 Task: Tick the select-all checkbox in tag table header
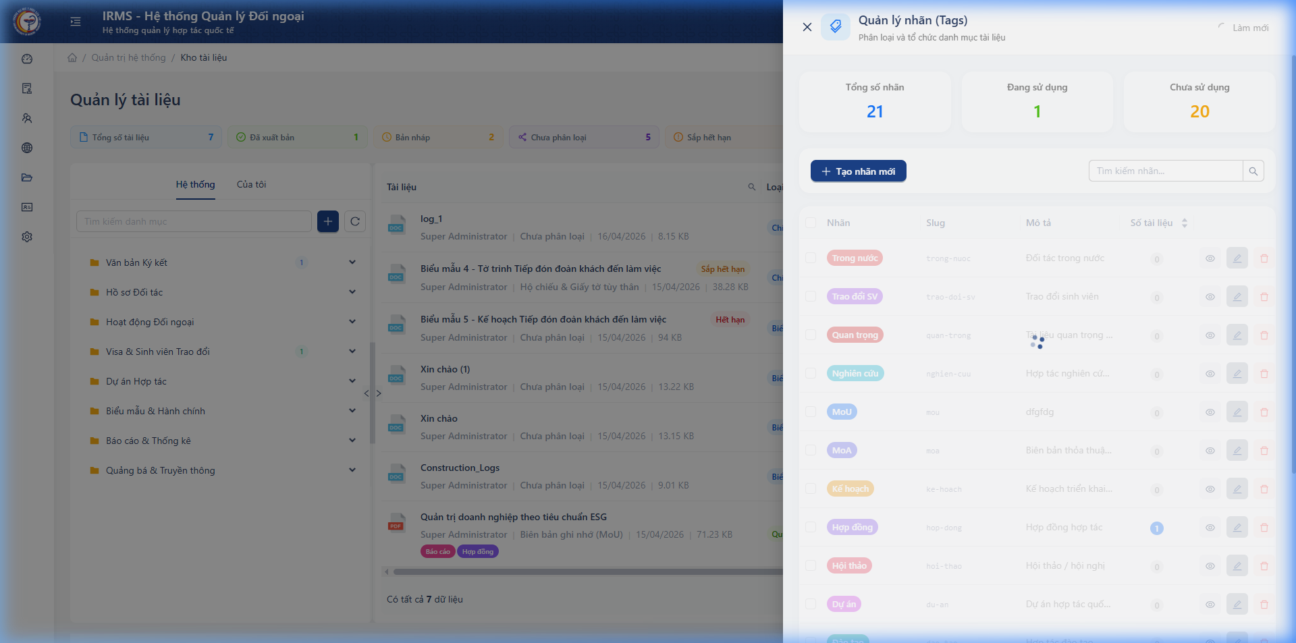click(x=811, y=223)
